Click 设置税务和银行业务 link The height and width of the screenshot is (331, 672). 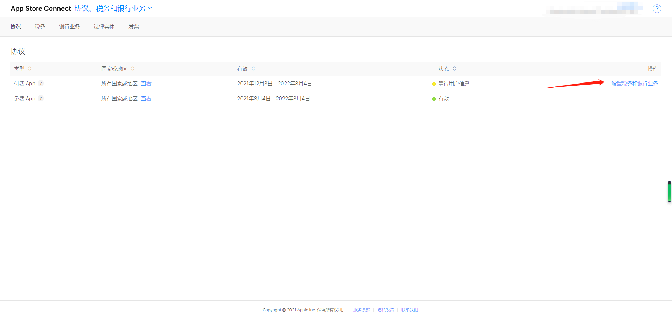pyautogui.click(x=635, y=84)
